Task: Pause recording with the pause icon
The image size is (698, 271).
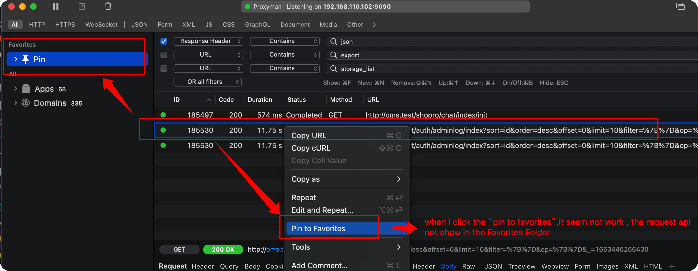Action: [x=56, y=7]
